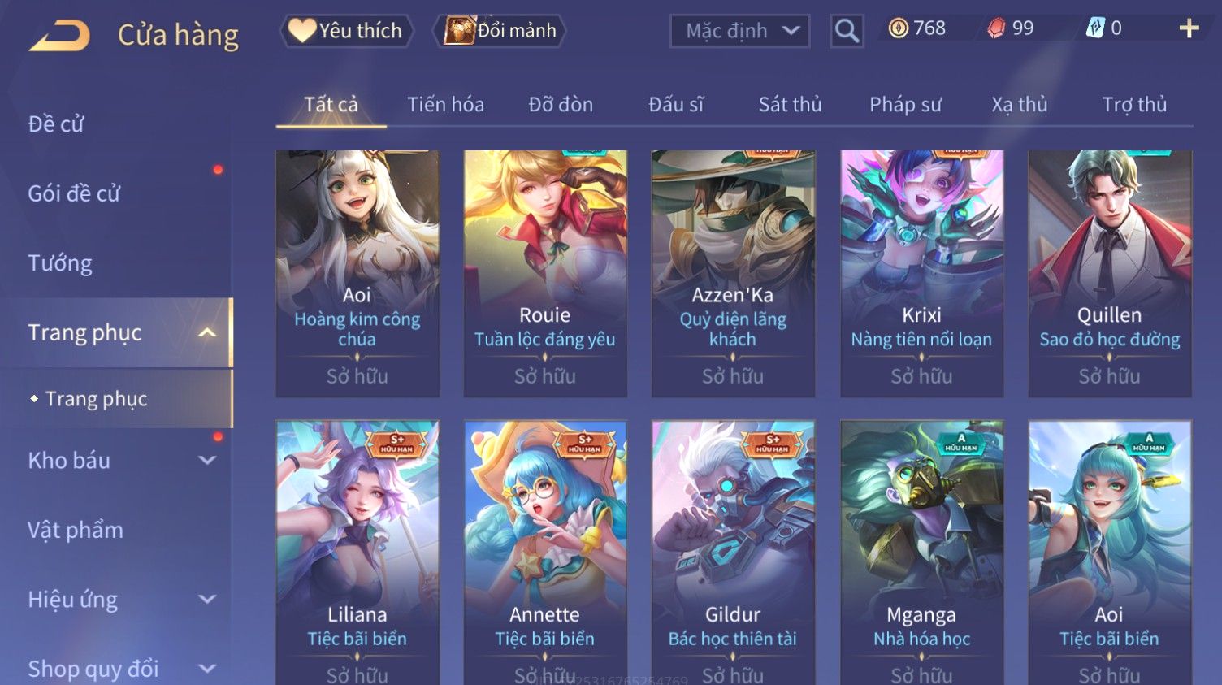Click the plus icon to add currency
Screen dimensions: 1222x685
1189,28
